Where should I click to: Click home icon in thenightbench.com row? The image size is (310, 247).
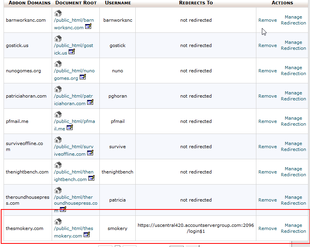click(58, 165)
